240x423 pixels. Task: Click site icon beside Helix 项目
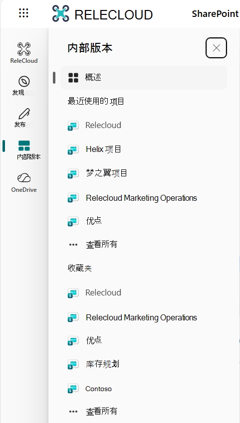73,149
